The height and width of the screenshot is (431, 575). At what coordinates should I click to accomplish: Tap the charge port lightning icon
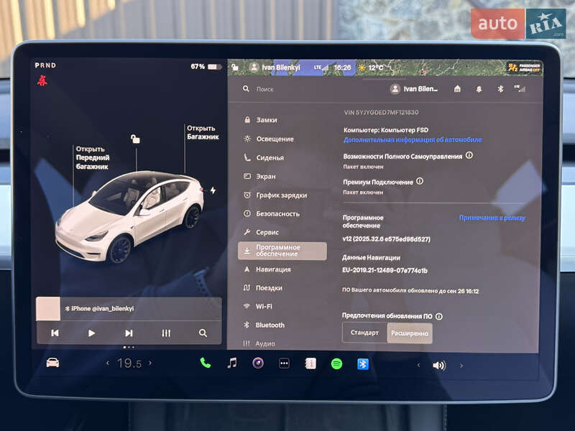[213, 190]
